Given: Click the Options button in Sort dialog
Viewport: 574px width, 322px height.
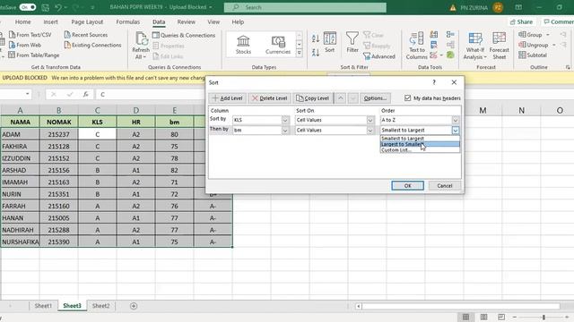Looking at the screenshot, I should coord(375,98).
